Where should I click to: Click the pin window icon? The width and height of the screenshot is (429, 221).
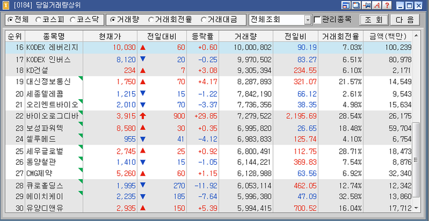[366, 5]
